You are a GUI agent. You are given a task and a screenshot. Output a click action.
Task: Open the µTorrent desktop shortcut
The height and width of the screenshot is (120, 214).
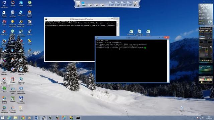point(30,4)
